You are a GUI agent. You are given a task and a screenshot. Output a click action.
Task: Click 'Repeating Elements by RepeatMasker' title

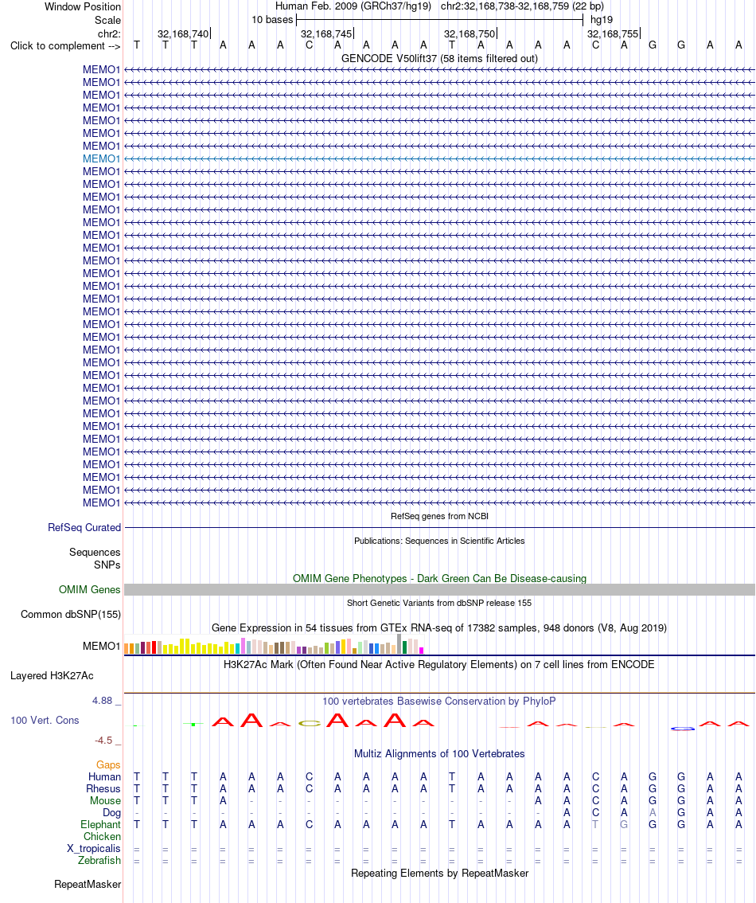click(x=439, y=873)
